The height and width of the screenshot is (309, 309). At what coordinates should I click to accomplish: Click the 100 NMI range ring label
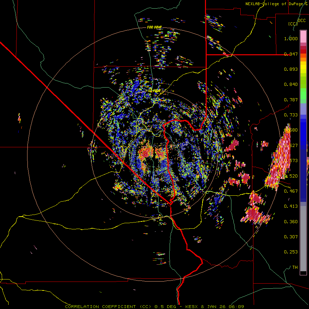click(154, 27)
